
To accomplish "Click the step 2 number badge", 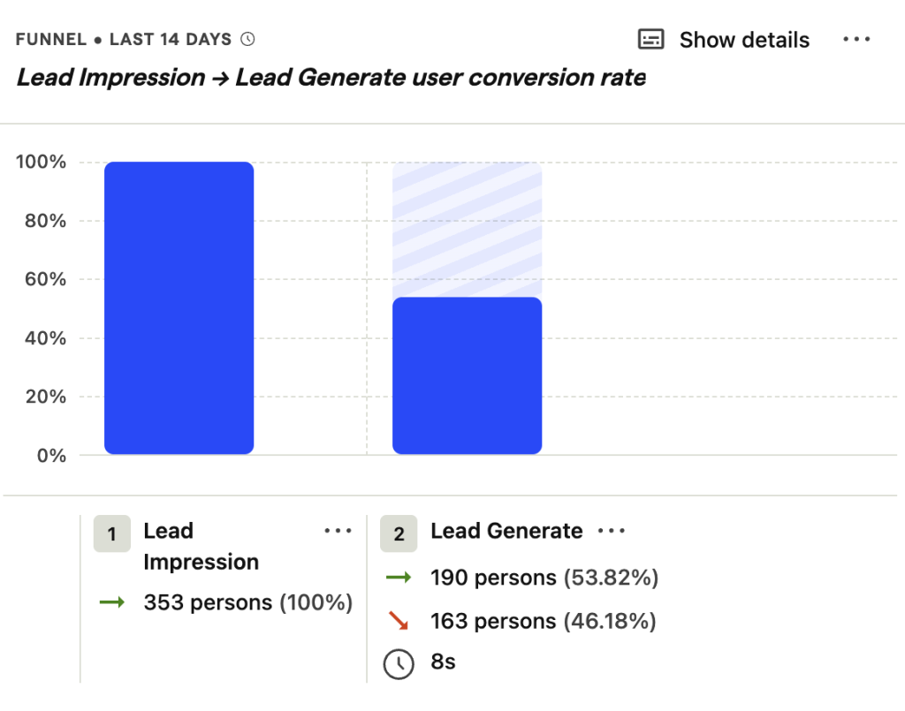I will [399, 533].
